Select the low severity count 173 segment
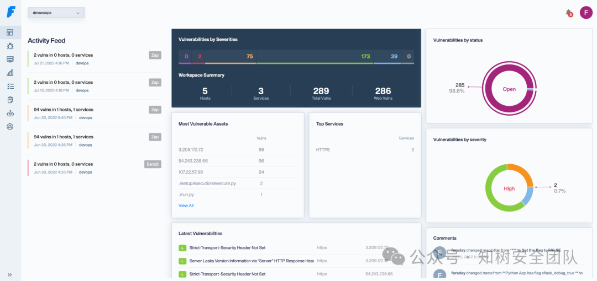 [315, 57]
